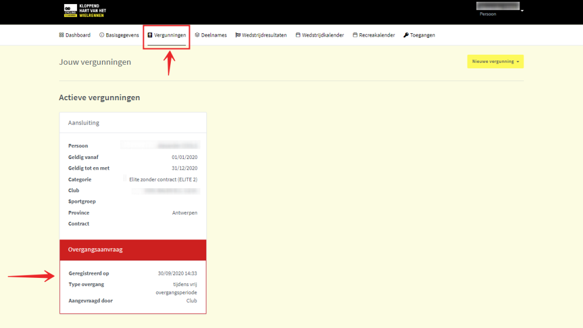
Task: Click the Type overgang label
Action: pos(86,284)
